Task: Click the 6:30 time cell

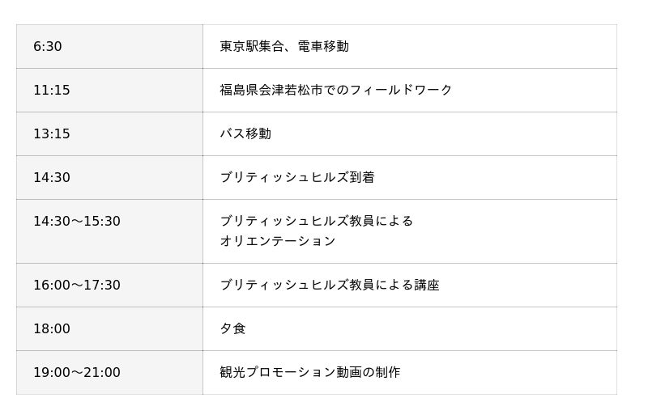Action: click(x=48, y=47)
